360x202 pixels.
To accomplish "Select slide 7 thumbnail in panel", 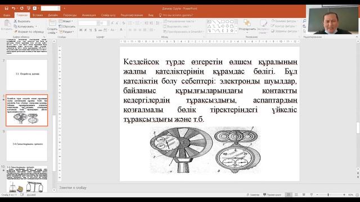I will [x=27, y=75].
